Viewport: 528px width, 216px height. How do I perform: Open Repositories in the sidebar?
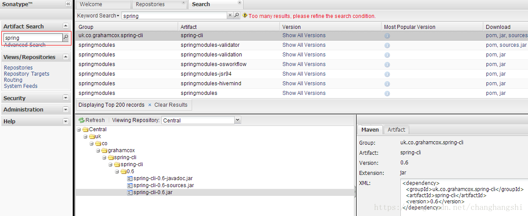tap(18, 68)
